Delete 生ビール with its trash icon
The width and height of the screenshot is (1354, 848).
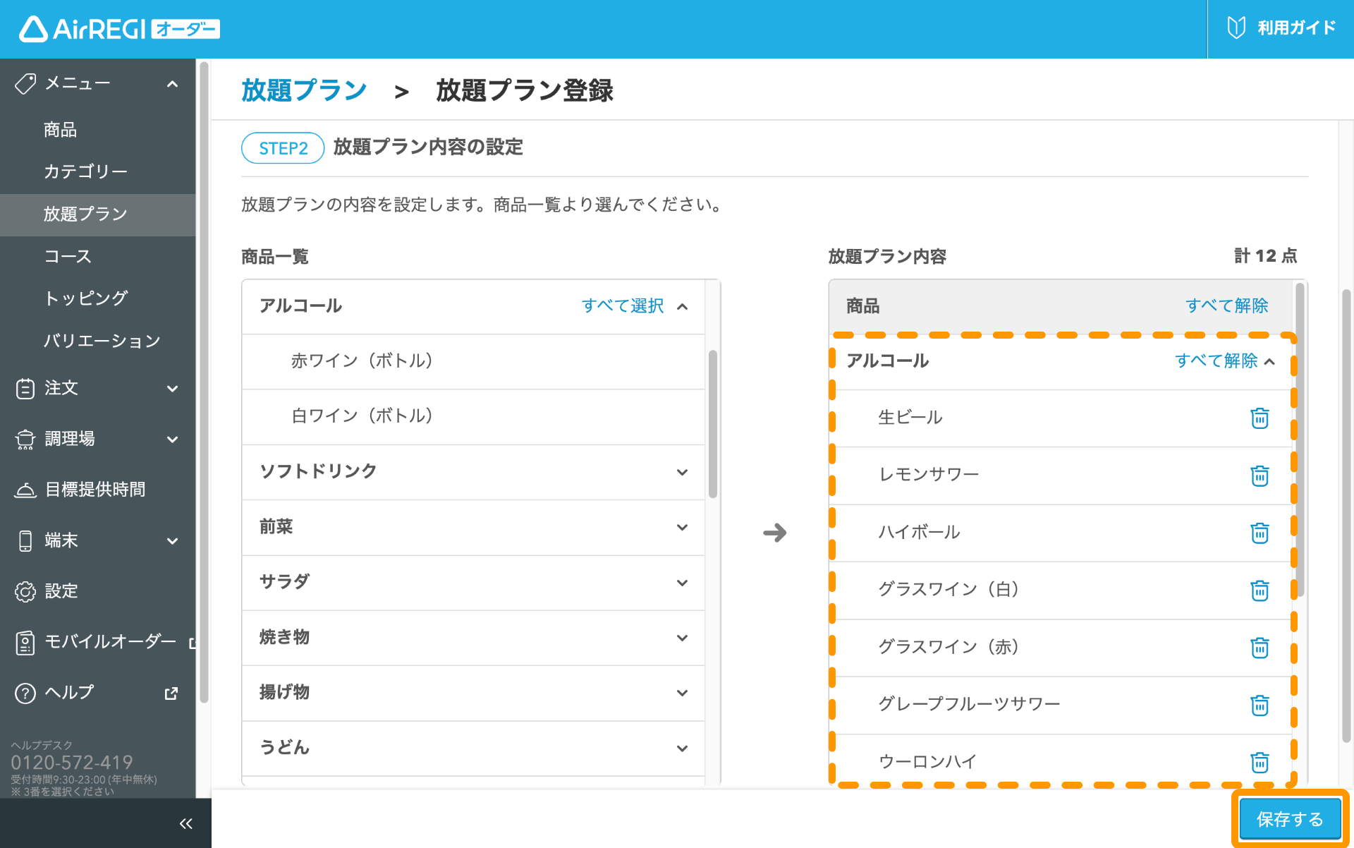1260,418
